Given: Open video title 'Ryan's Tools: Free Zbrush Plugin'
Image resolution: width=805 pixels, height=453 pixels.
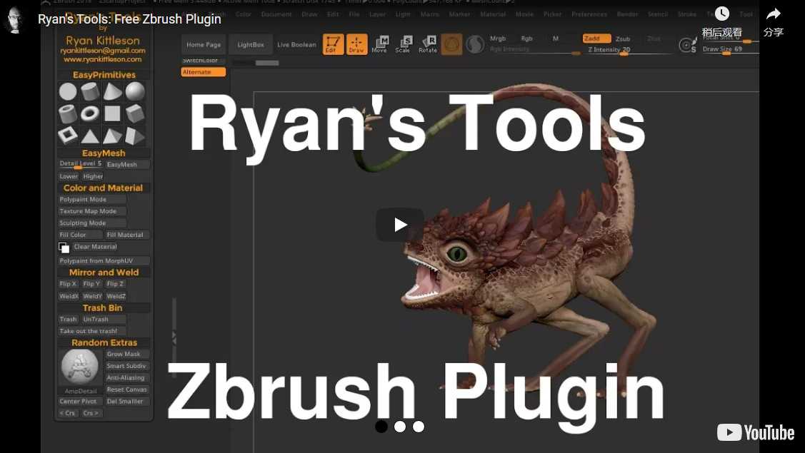Looking at the screenshot, I should pyautogui.click(x=129, y=19).
